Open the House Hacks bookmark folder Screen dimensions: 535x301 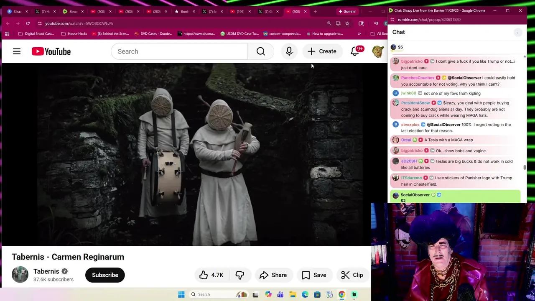tap(74, 33)
